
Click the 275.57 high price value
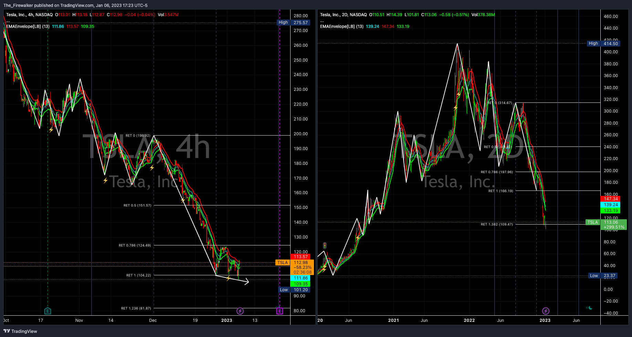(301, 22)
